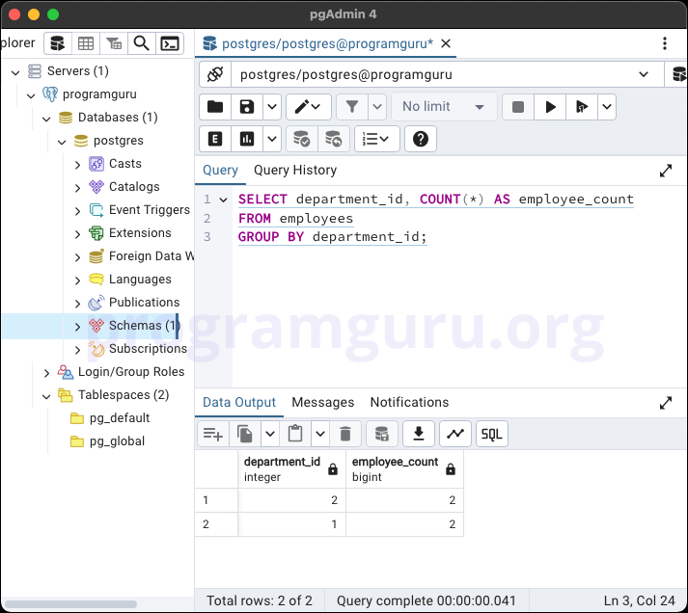Rollback transaction icon
688x613 pixels.
(334, 139)
